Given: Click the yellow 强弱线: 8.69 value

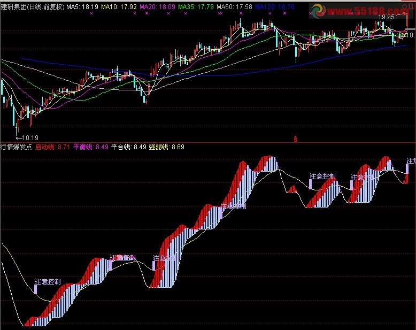Looking at the screenshot, I should pyautogui.click(x=167, y=147).
